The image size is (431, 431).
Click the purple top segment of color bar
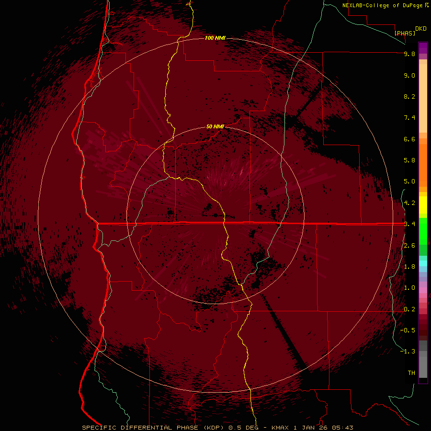(423, 48)
